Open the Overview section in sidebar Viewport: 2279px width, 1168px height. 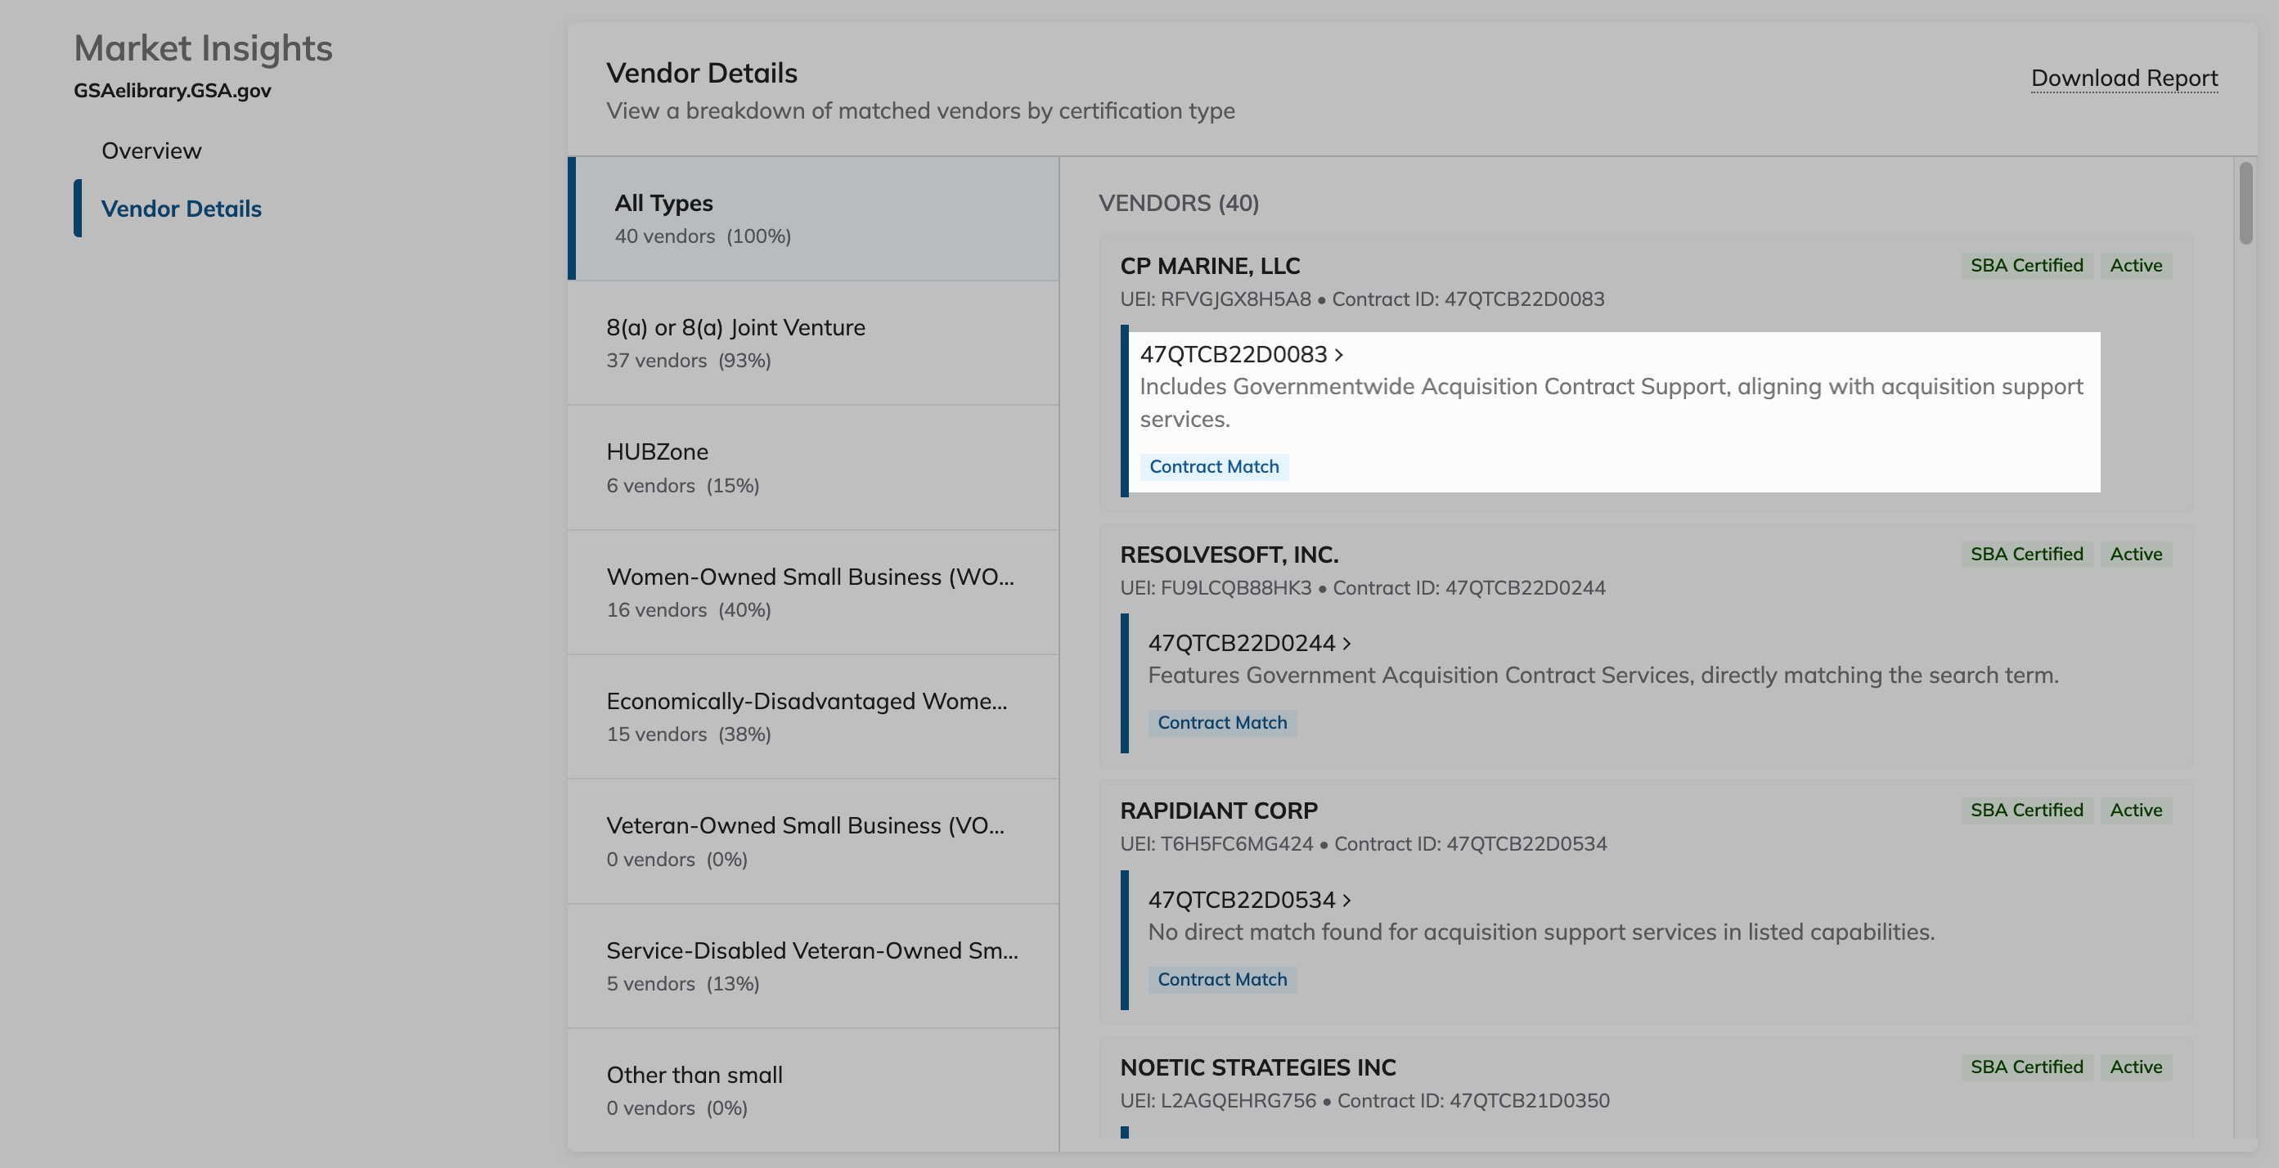(151, 150)
